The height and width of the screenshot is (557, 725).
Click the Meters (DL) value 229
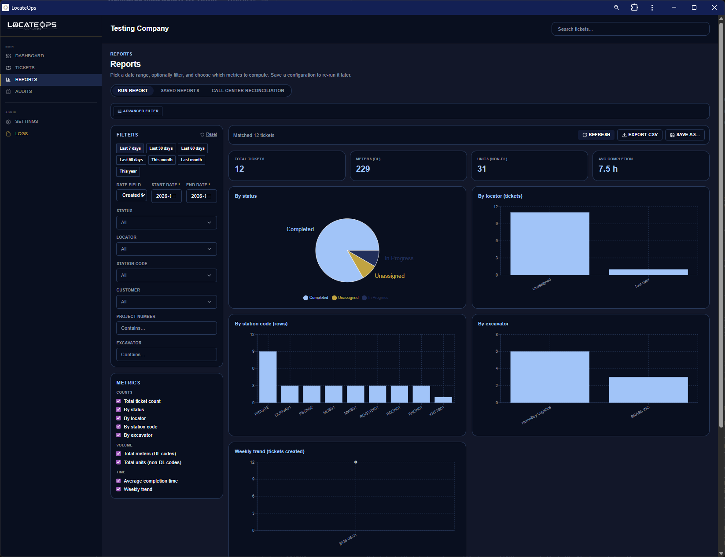point(363,169)
